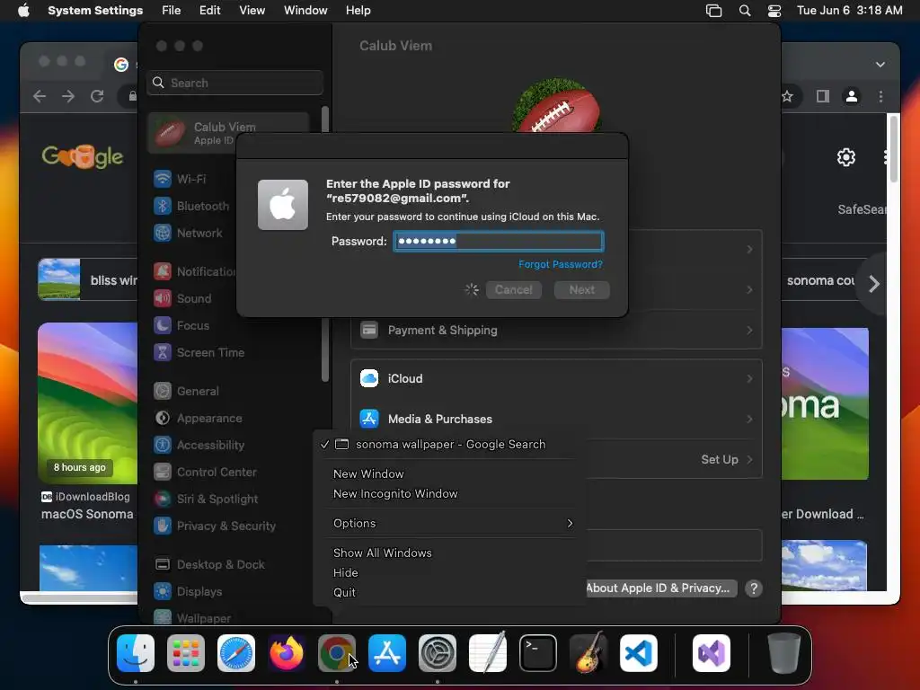Click Next in password dialog
920x690 pixels.
pyautogui.click(x=582, y=290)
